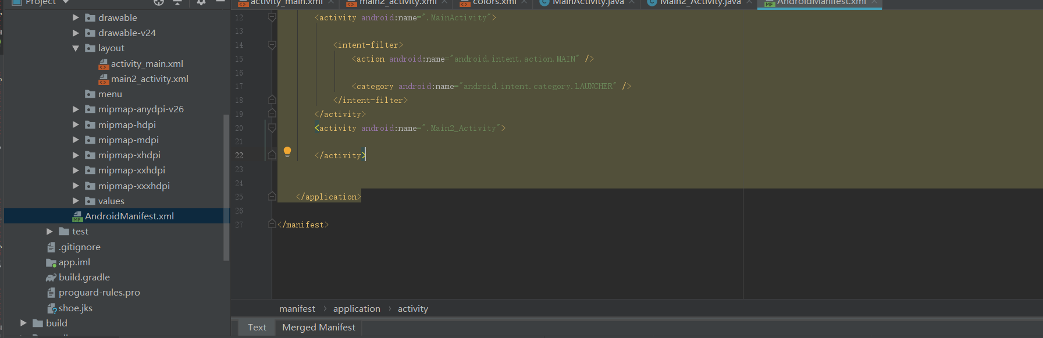Select the drawable-v24 folder label

(x=127, y=33)
